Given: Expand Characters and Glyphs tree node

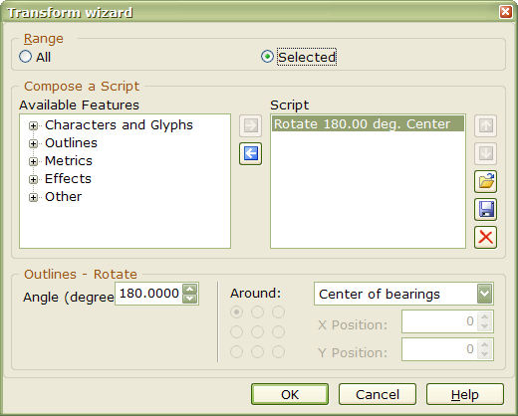Looking at the screenshot, I should [x=33, y=125].
